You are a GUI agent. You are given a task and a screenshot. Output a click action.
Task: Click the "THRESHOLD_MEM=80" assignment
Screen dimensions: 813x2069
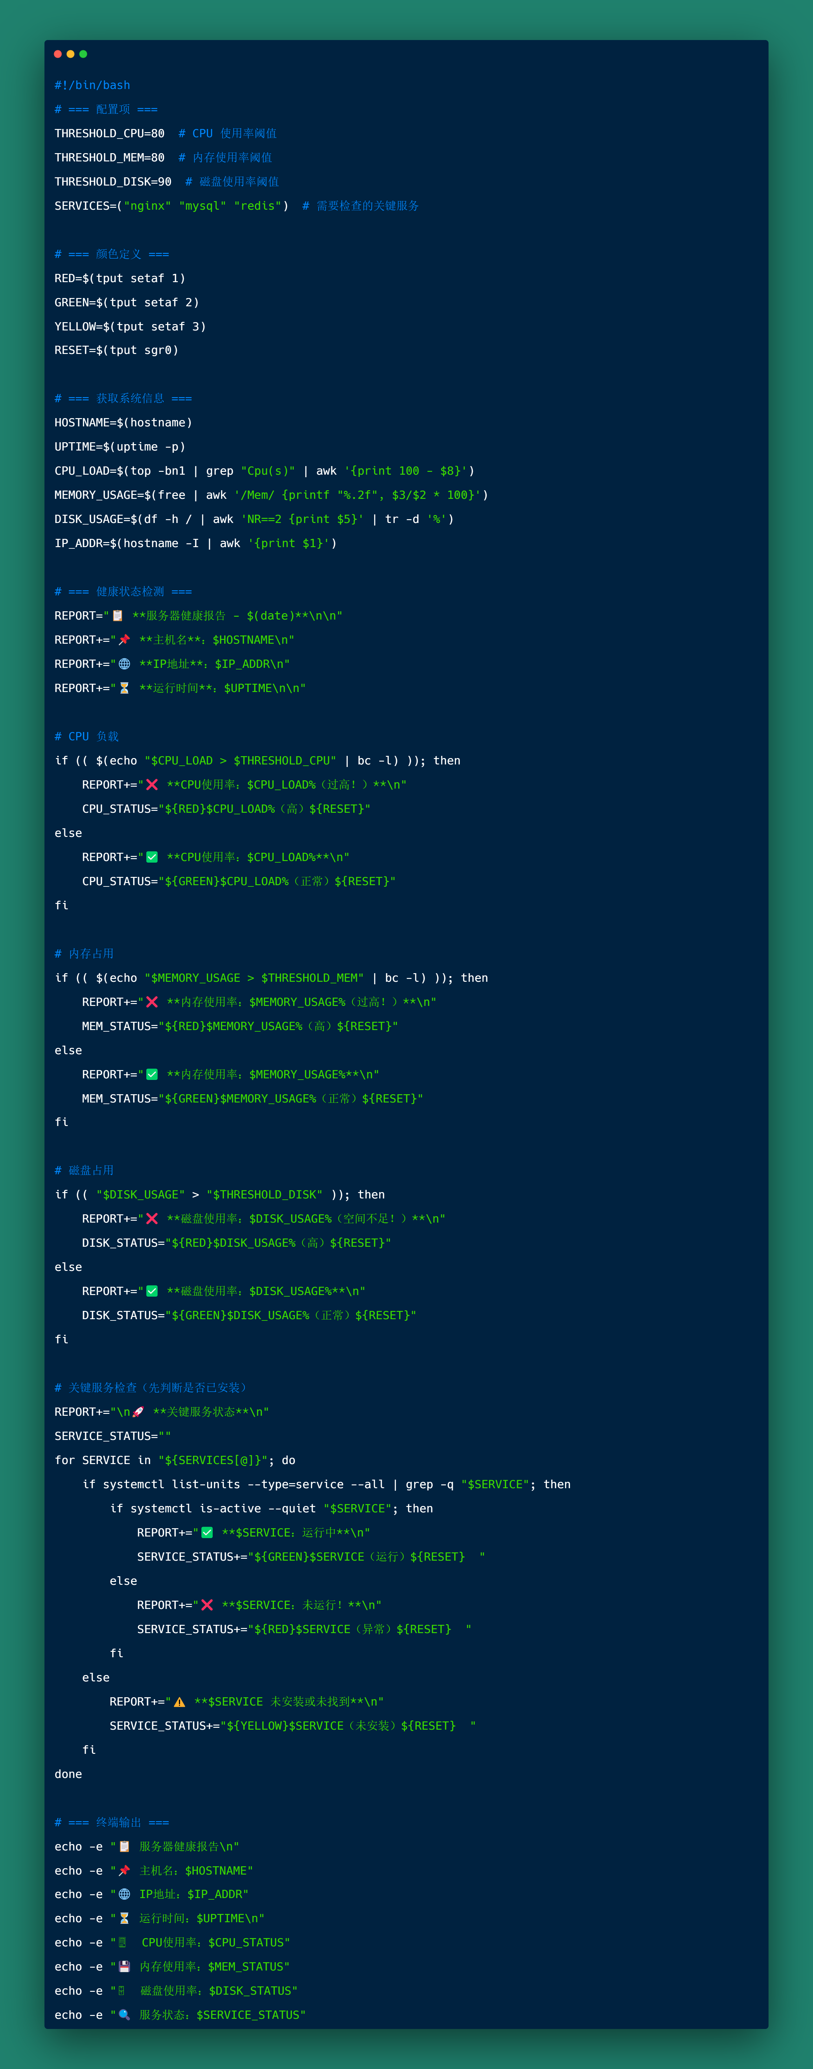(x=109, y=157)
